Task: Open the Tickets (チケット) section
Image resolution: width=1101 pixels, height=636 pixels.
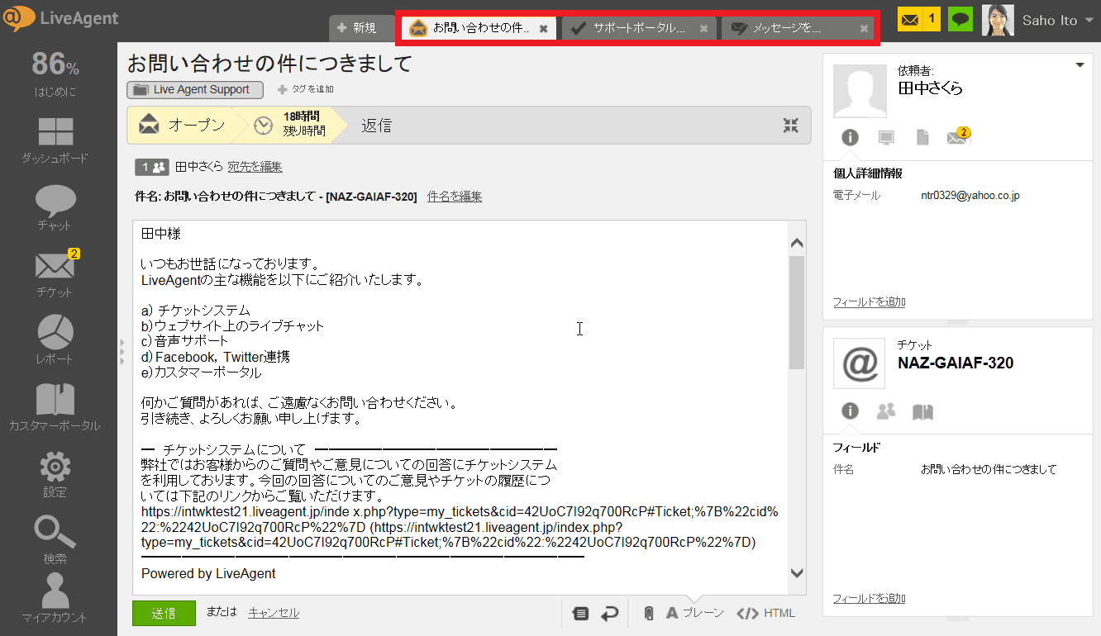Action: tap(55, 274)
